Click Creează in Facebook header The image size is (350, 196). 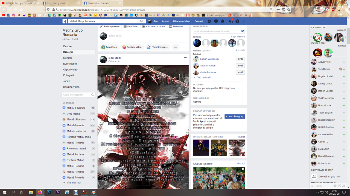(x=199, y=21)
